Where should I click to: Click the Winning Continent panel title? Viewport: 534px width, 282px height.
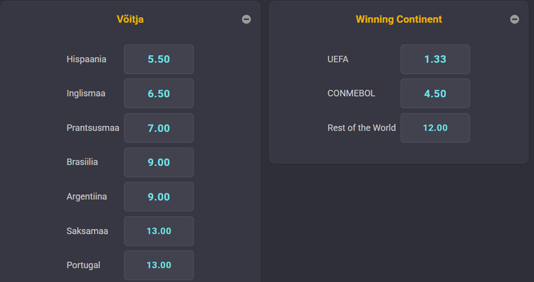tap(399, 19)
